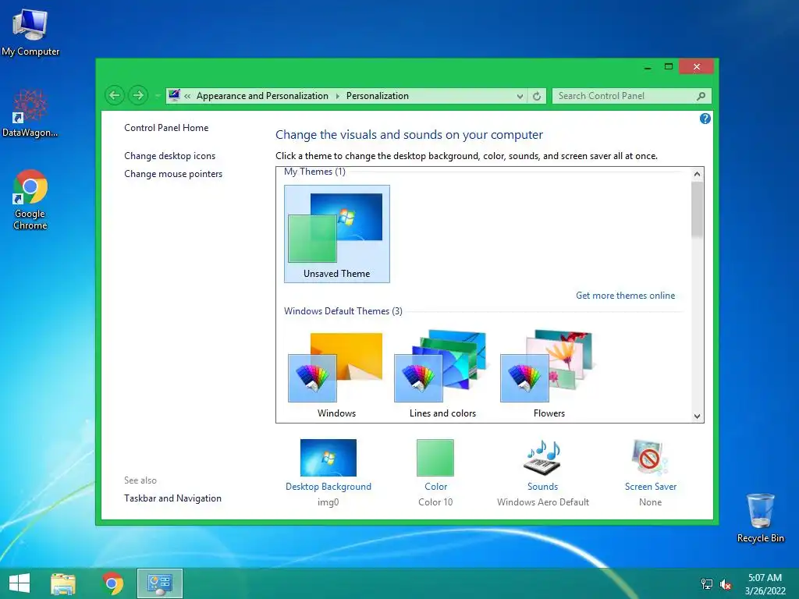Click the Control Panel taskbar button
The height and width of the screenshot is (599, 799).
click(159, 583)
